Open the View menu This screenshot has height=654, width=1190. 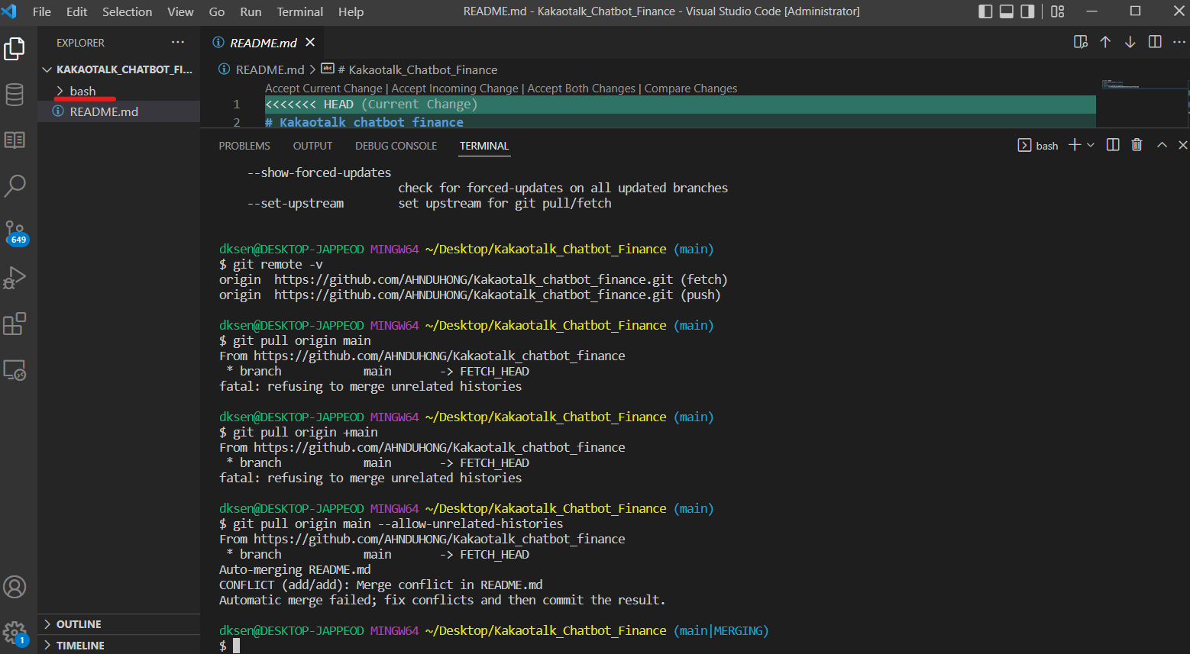180,11
